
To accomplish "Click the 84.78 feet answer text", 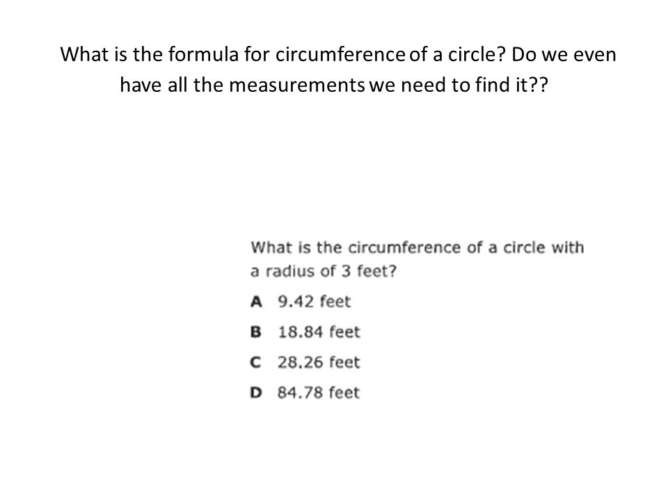I will [x=319, y=392].
